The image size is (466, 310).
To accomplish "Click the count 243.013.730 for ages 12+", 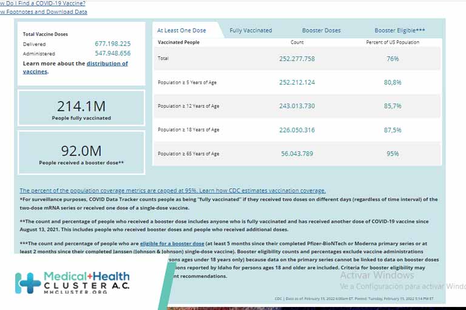I will coord(297,106).
